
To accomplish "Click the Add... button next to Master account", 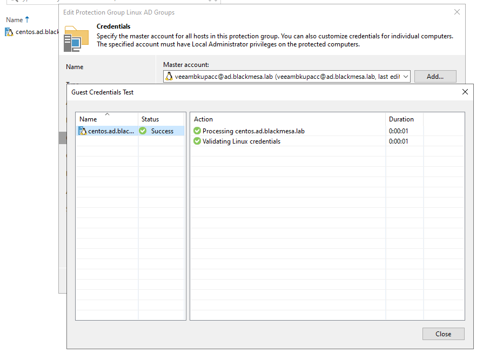I will 435,76.
